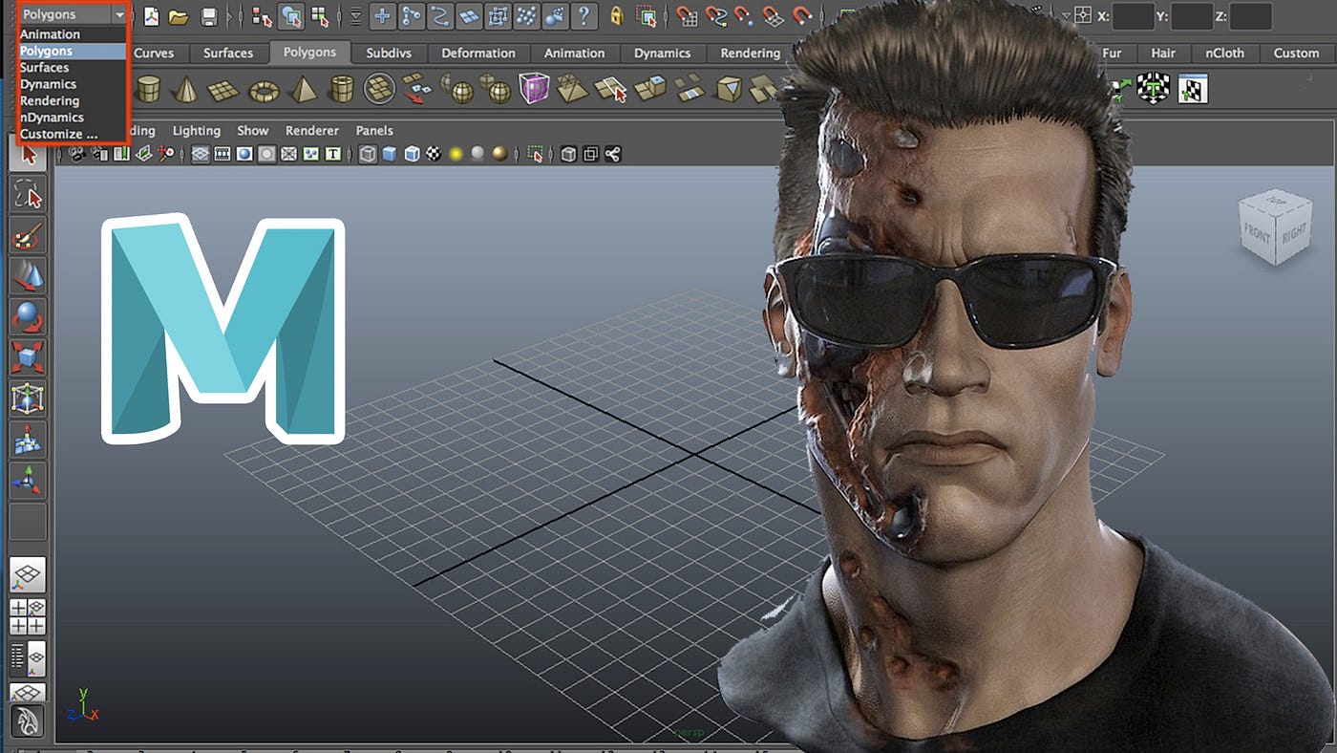Click the polygon cone shelf icon
This screenshot has height=753, width=1337.
pyautogui.click(x=186, y=90)
